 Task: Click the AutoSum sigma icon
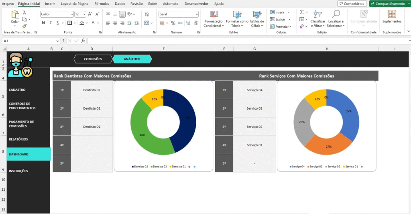tap(302, 12)
